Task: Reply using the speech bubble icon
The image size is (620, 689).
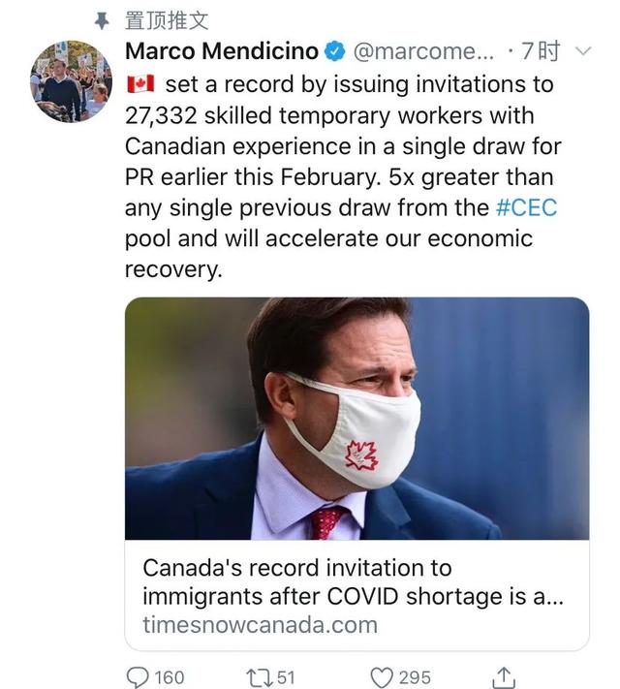Action: click(x=139, y=676)
